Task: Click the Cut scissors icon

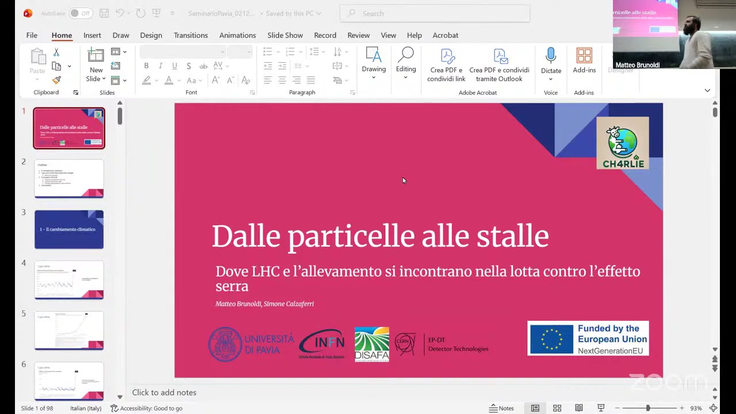Action: [x=56, y=52]
